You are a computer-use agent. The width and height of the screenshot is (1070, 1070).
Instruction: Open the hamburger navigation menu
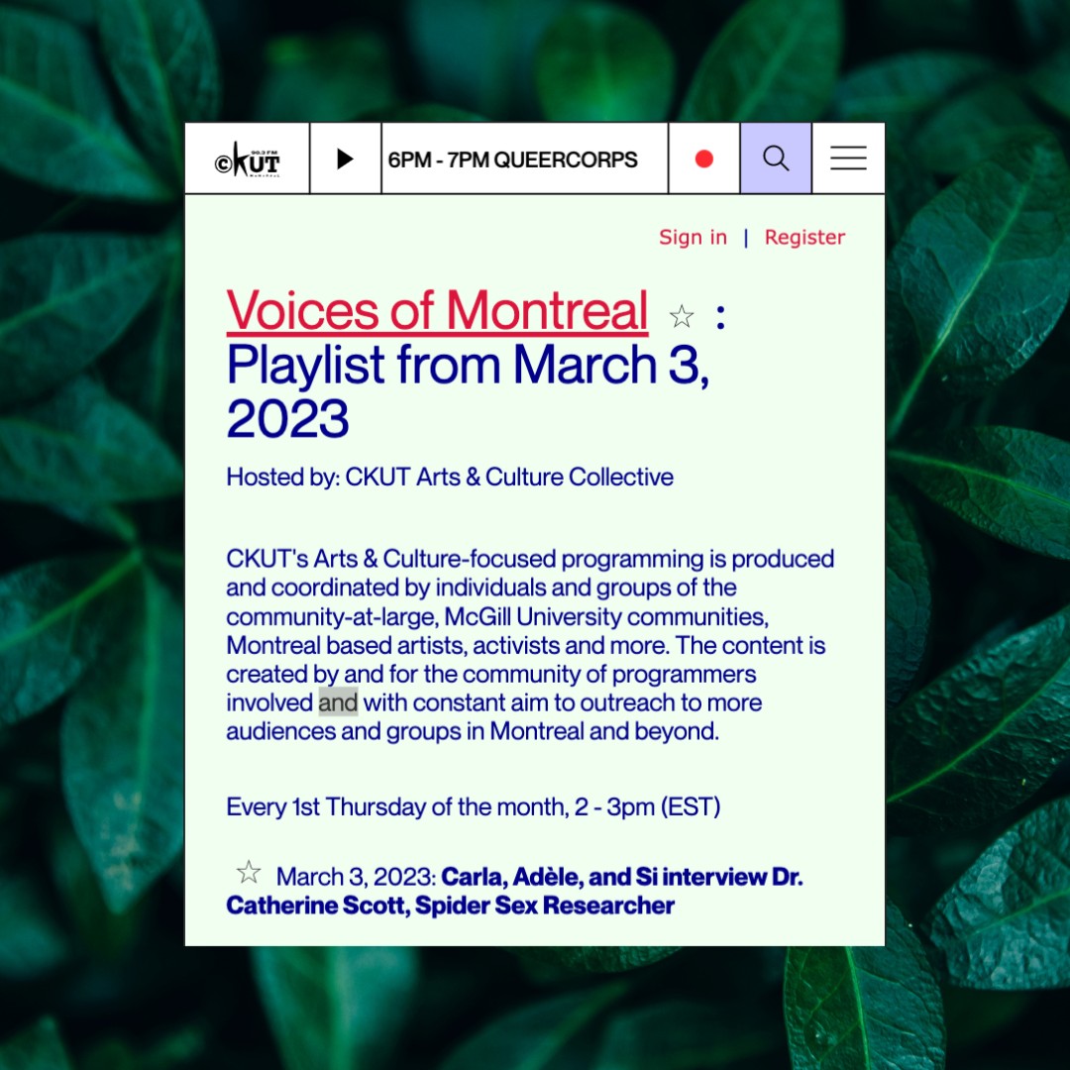[x=848, y=158]
